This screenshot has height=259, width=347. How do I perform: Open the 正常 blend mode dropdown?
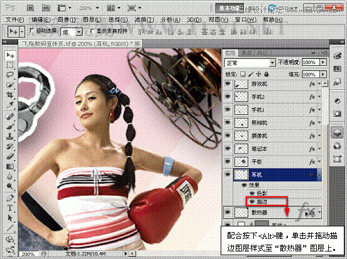tap(273, 63)
